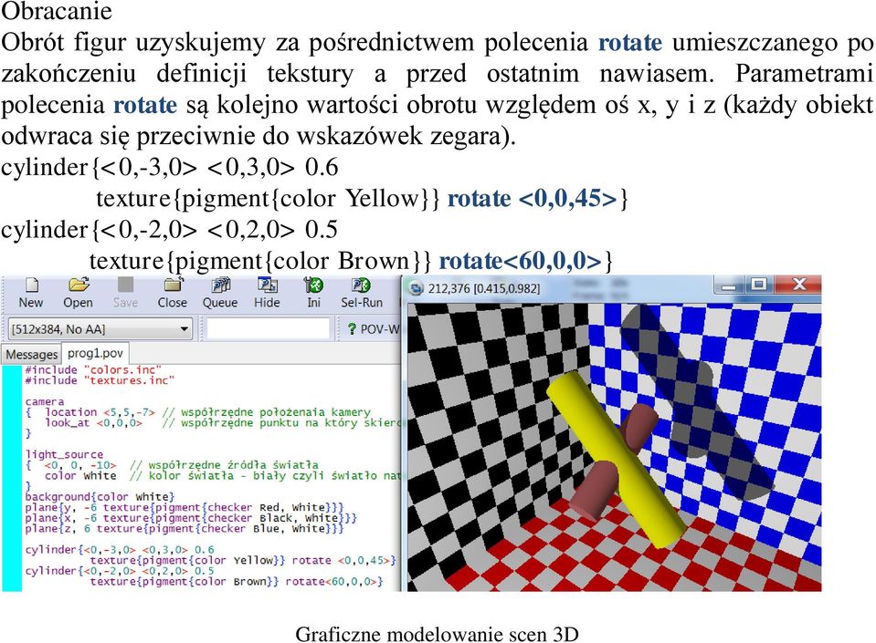Click the look_at <0,0,0> code line
The width and height of the screenshot is (876, 643).
pos(224,422)
